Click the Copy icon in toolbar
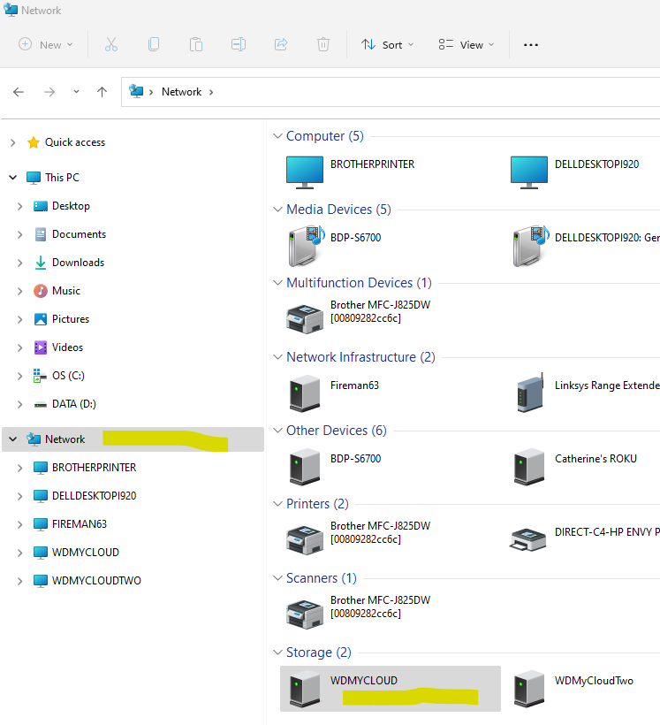The height and width of the screenshot is (725, 660). [x=154, y=44]
